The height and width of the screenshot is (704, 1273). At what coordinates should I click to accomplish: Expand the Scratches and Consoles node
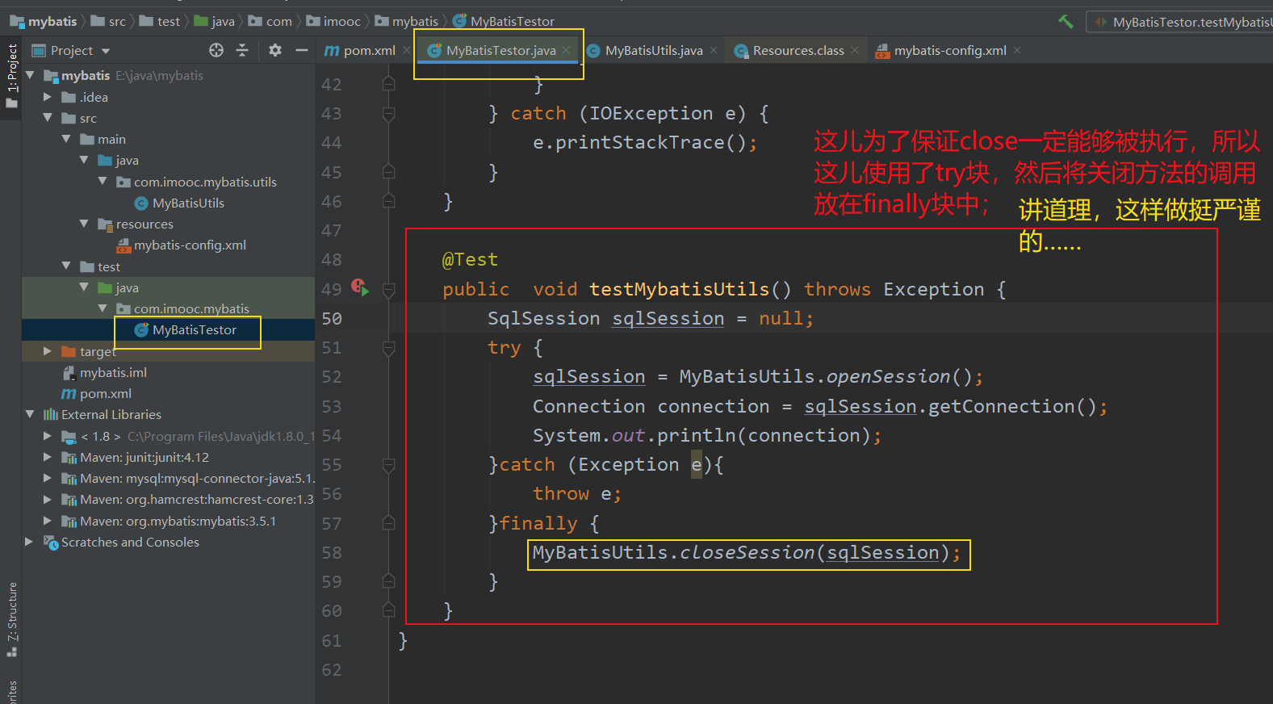pyautogui.click(x=30, y=542)
